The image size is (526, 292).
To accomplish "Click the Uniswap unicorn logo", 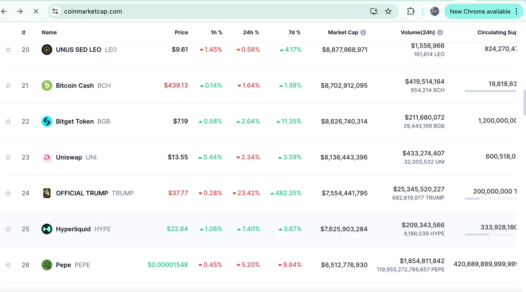I will click(x=47, y=157).
